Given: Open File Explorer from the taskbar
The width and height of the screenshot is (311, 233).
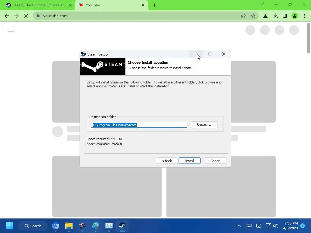Looking at the screenshot, I should tap(69, 226).
